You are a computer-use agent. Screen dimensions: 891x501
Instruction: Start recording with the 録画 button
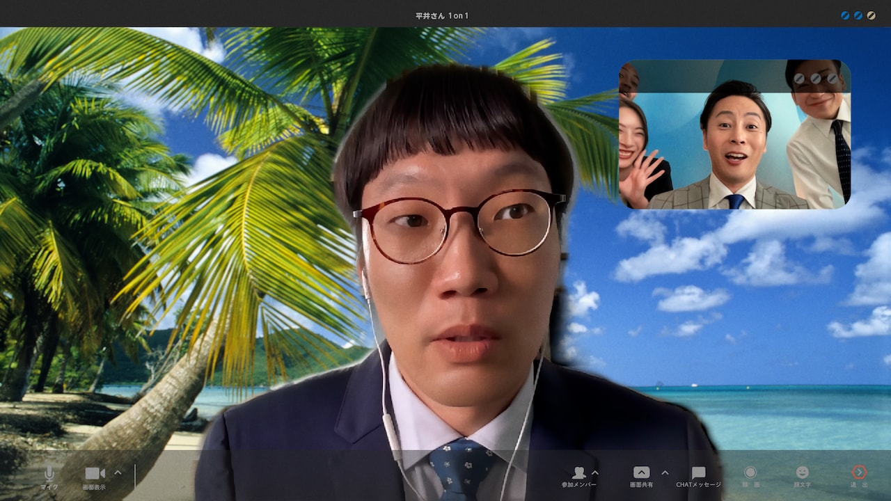(x=750, y=473)
